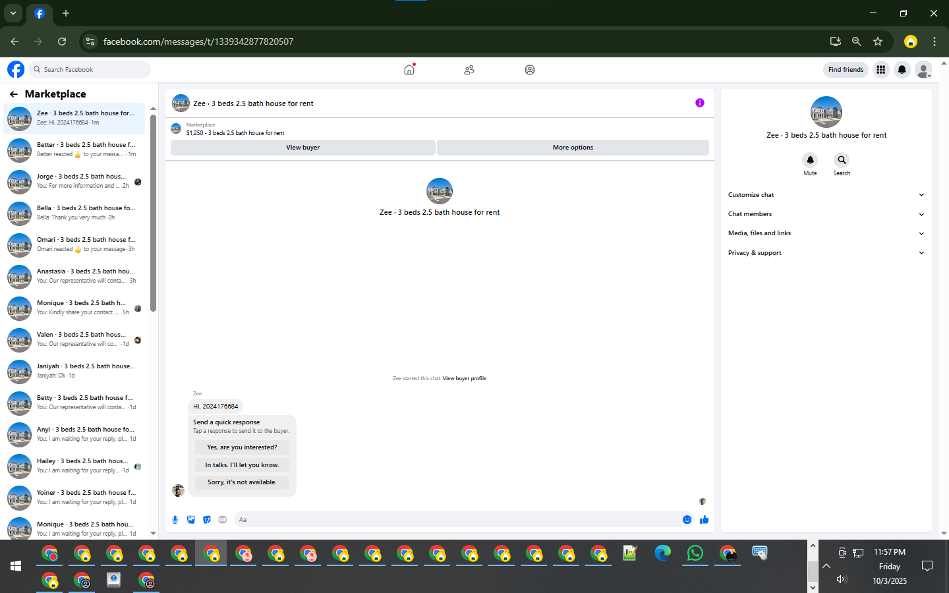Click the house listing thumbnail in right panel
Screen dimensions: 949x593
coord(826,112)
